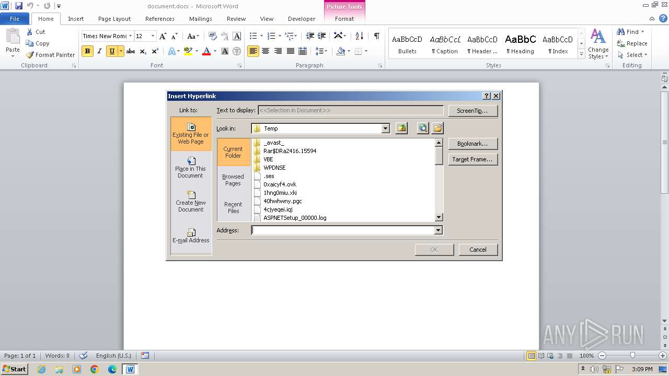The width and height of the screenshot is (669, 376).
Task: Click Justify alignment icon
Action: [x=290, y=51]
